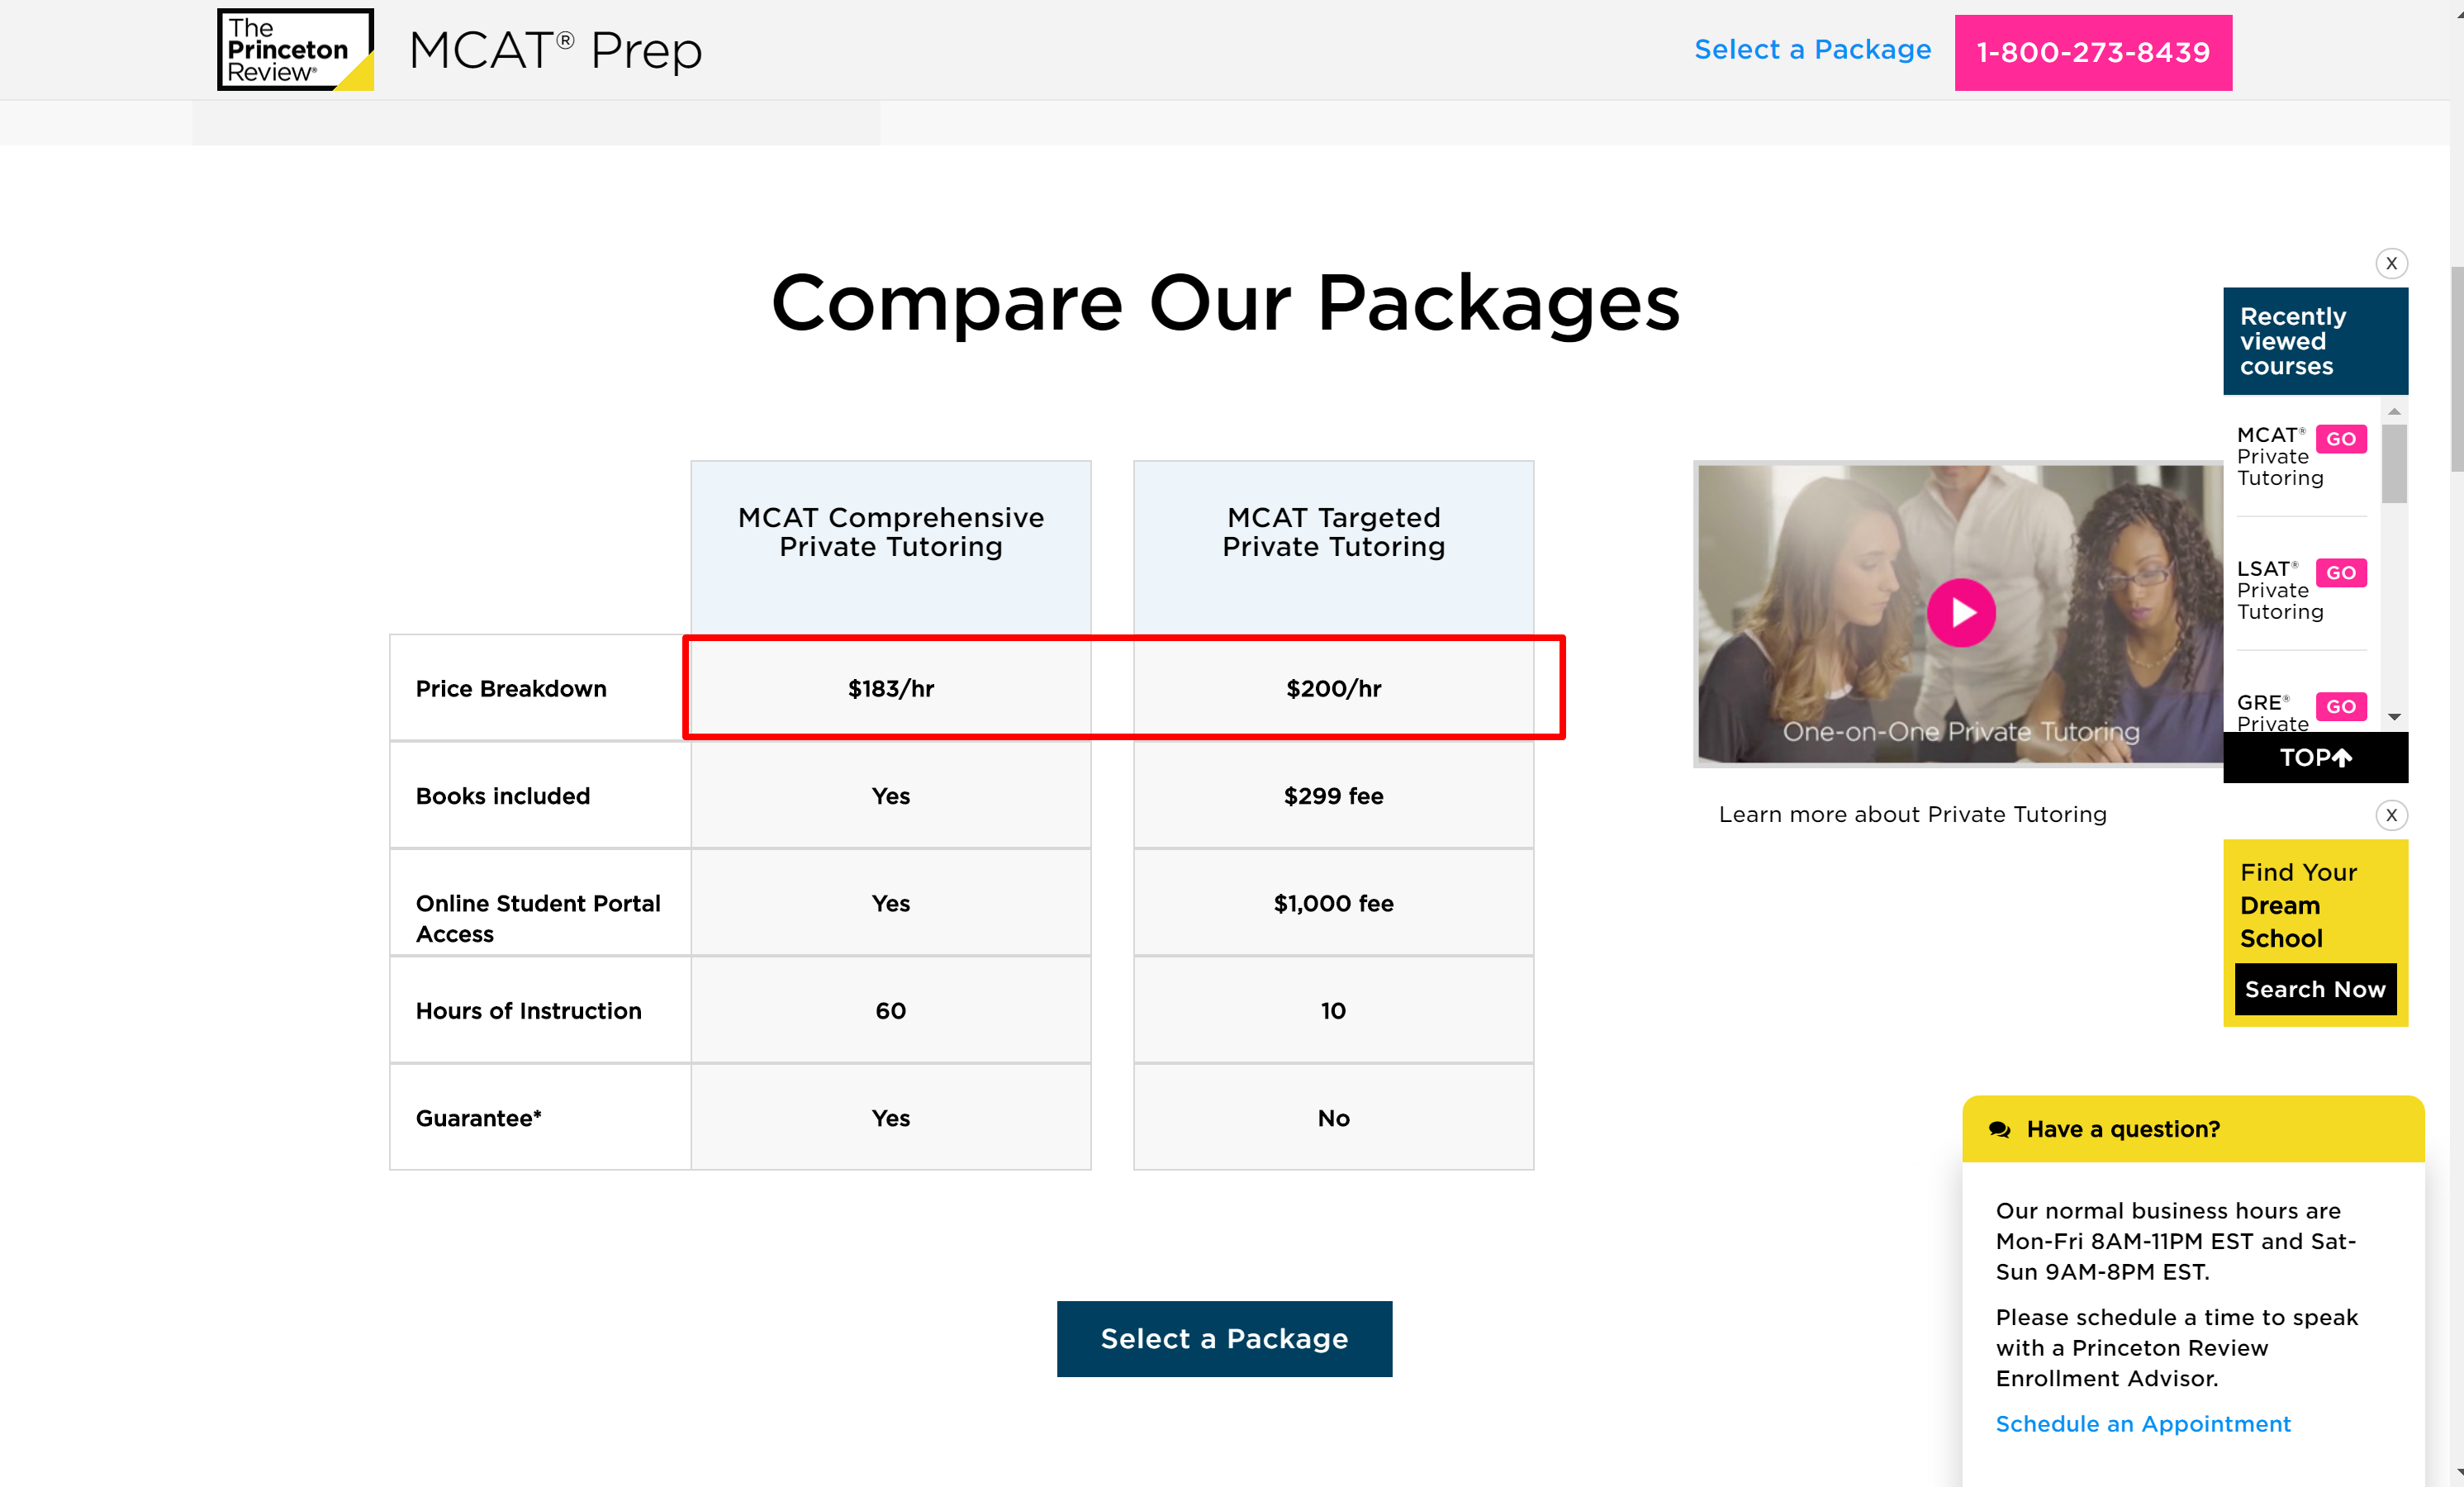Open GRE Private Tutoring via its GO button
The image size is (2464, 1487).
pos(2340,706)
